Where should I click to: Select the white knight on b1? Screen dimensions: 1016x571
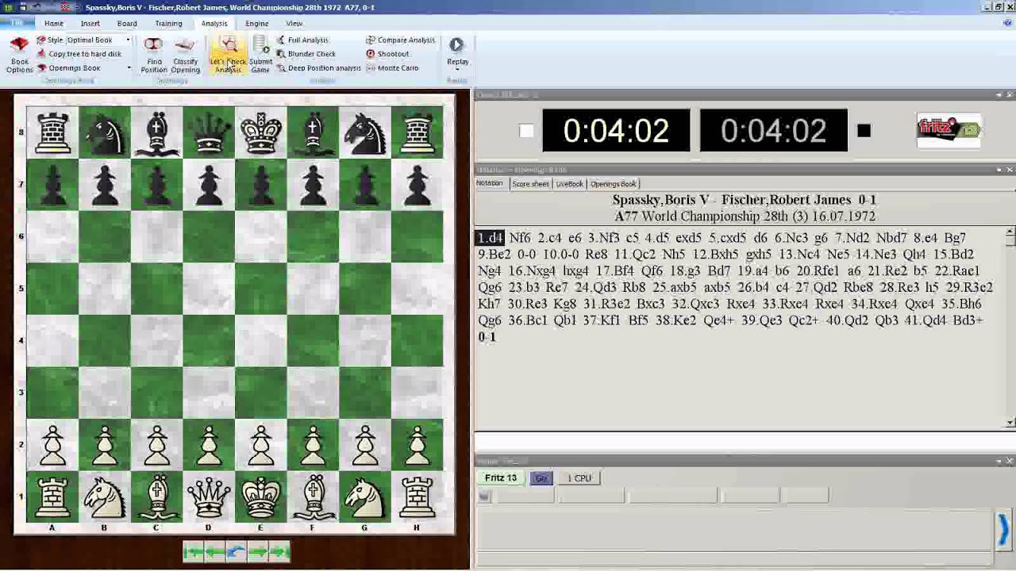click(x=104, y=497)
